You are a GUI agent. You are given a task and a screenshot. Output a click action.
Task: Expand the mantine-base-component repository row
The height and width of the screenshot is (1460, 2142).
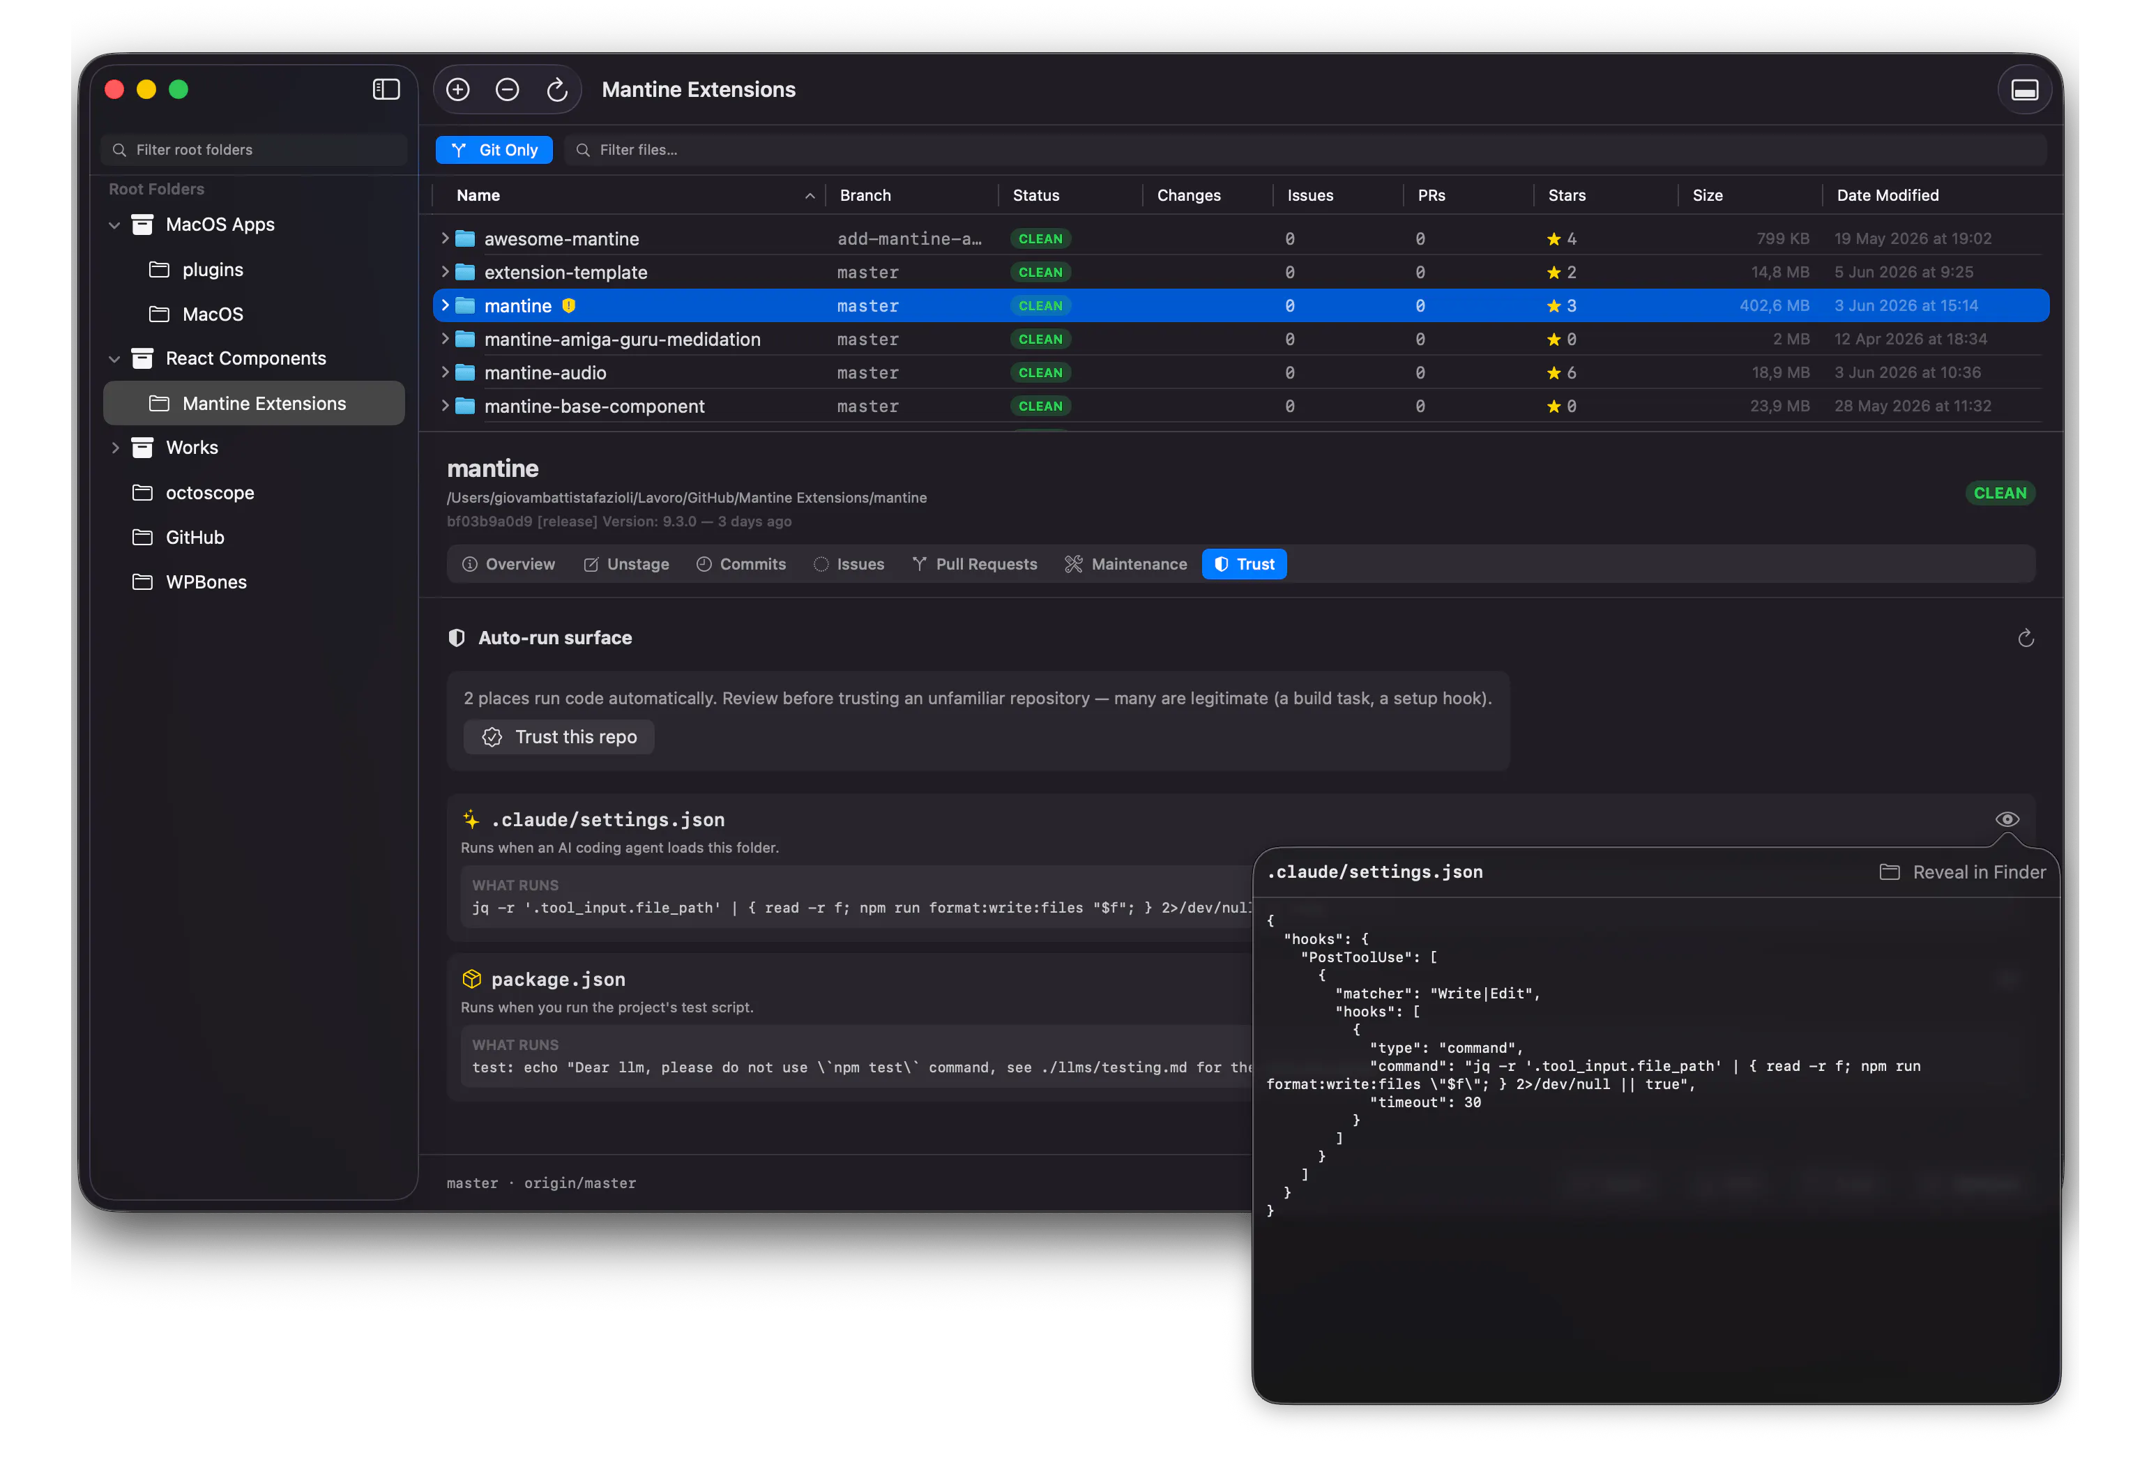pyautogui.click(x=445, y=404)
